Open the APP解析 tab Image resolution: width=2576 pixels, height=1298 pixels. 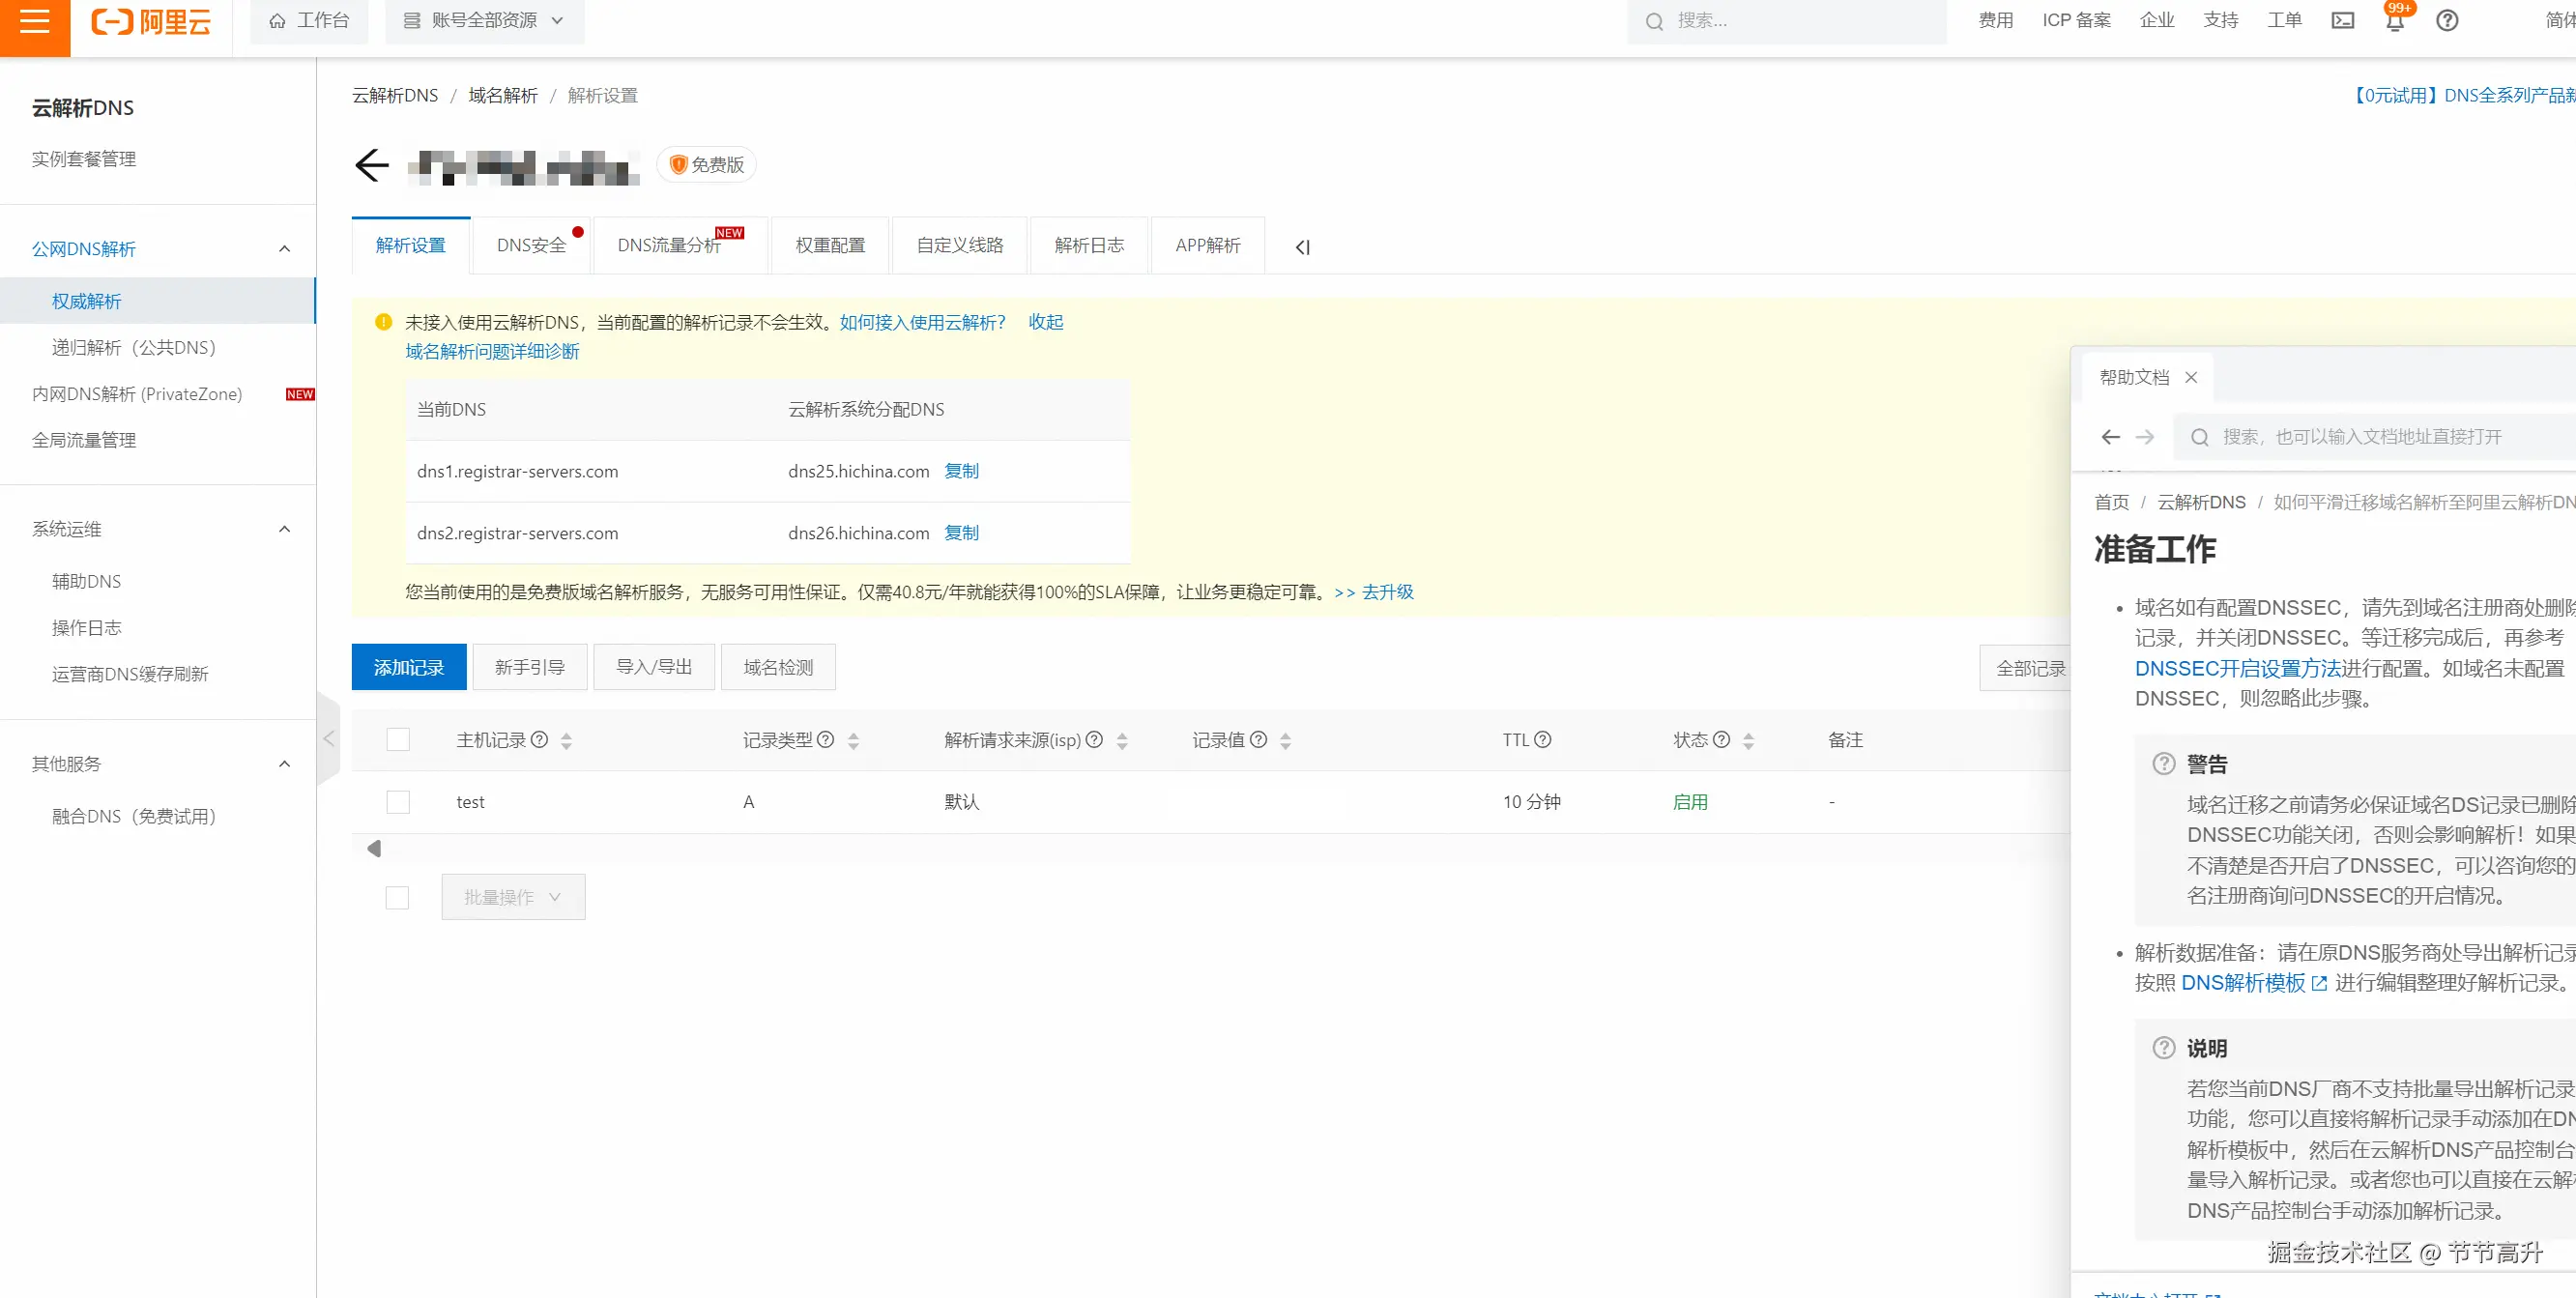pyautogui.click(x=1208, y=245)
